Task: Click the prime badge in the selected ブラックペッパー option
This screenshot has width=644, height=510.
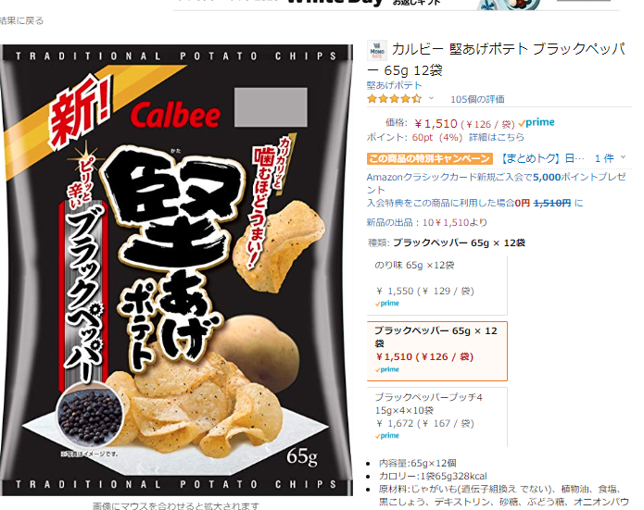Action: pyautogui.click(x=387, y=369)
